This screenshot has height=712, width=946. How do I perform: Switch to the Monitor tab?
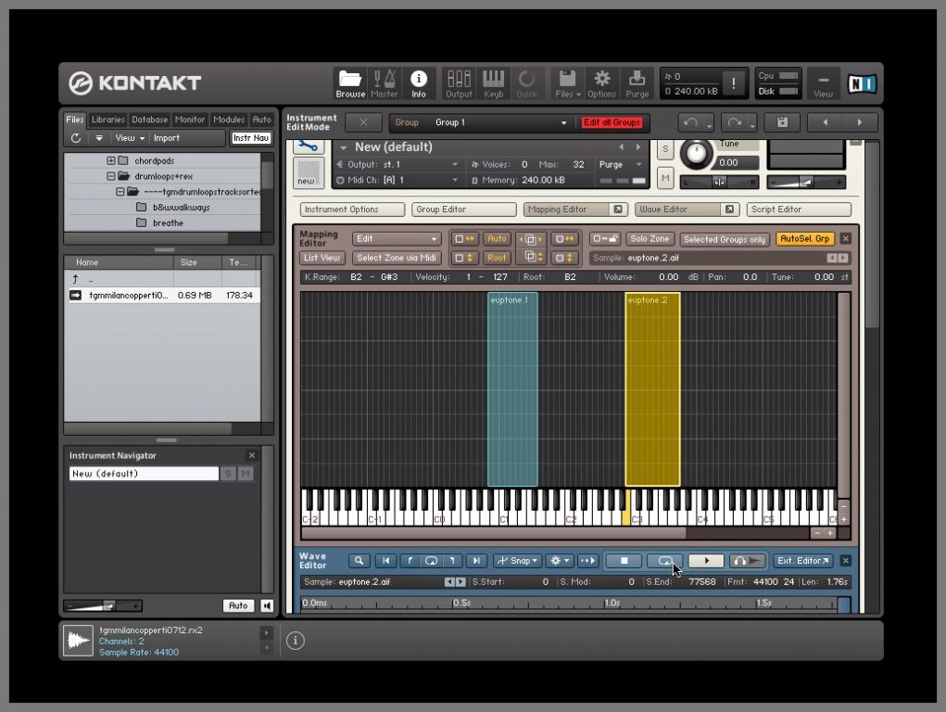click(190, 120)
